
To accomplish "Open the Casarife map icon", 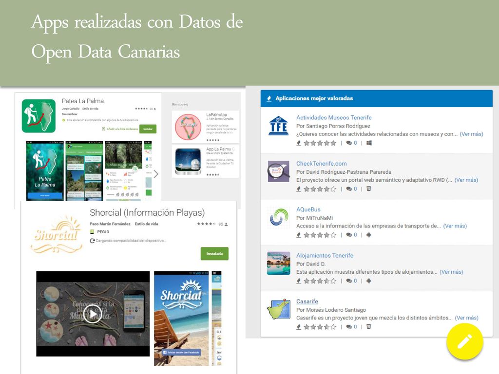I will (x=279, y=309).
